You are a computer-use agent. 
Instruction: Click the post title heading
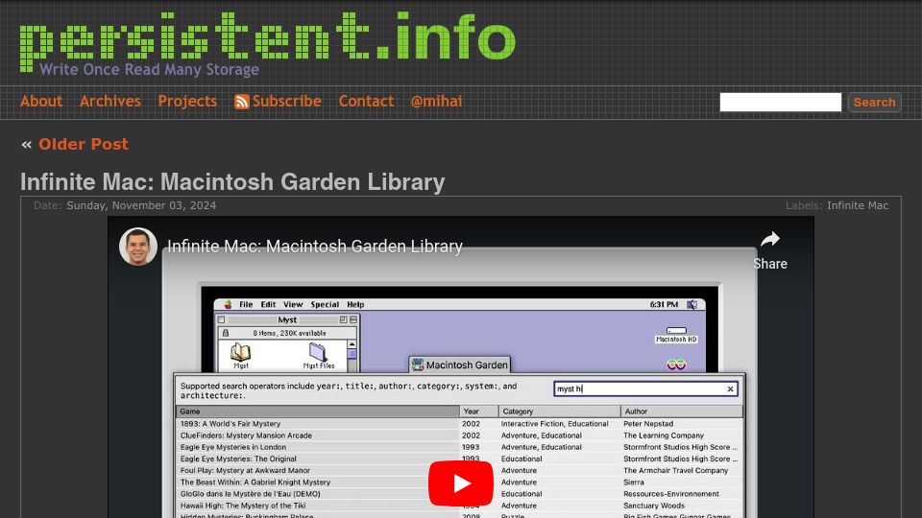pyautogui.click(x=232, y=182)
